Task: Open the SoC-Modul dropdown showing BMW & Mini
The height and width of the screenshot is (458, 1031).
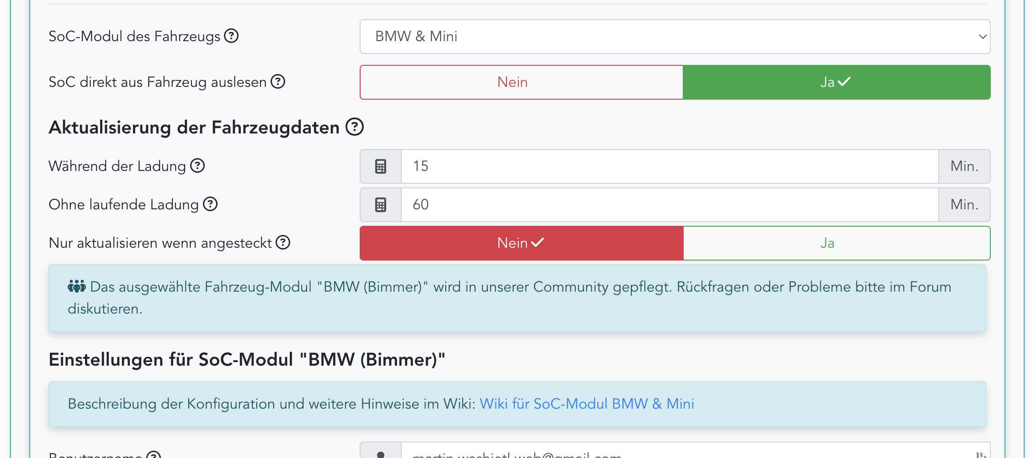Action: (x=675, y=37)
